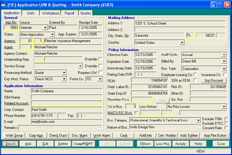Viewport: 232px width, 155px height.
Task: Check the Exclude TRIA box
Action: point(226,119)
